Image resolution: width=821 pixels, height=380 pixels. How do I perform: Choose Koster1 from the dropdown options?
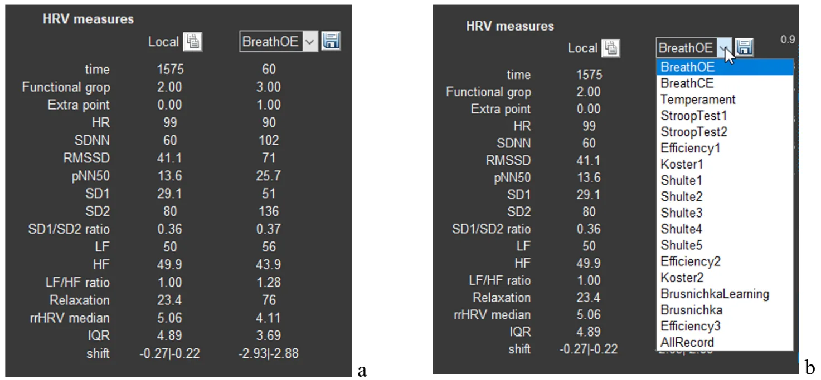point(683,165)
